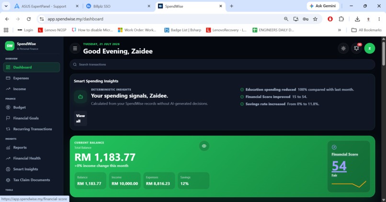
Task: Click the Financial Score gauge icon
Action: pyautogui.click(x=334, y=147)
